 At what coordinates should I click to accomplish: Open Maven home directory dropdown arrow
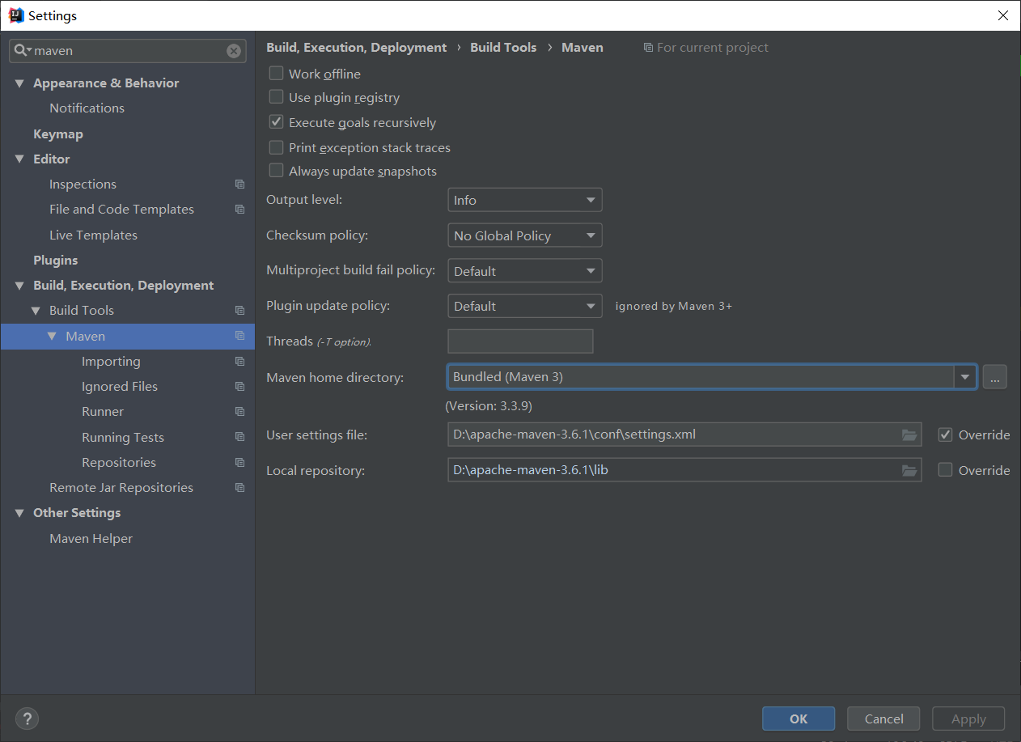pyautogui.click(x=964, y=377)
